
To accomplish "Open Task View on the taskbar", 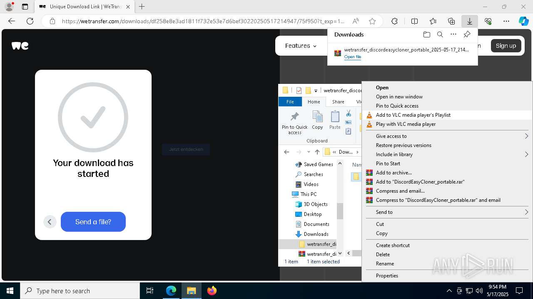I will [x=150, y=291].
